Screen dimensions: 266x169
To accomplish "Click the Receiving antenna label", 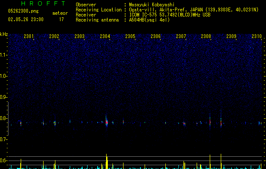I will tap(97, 20).
